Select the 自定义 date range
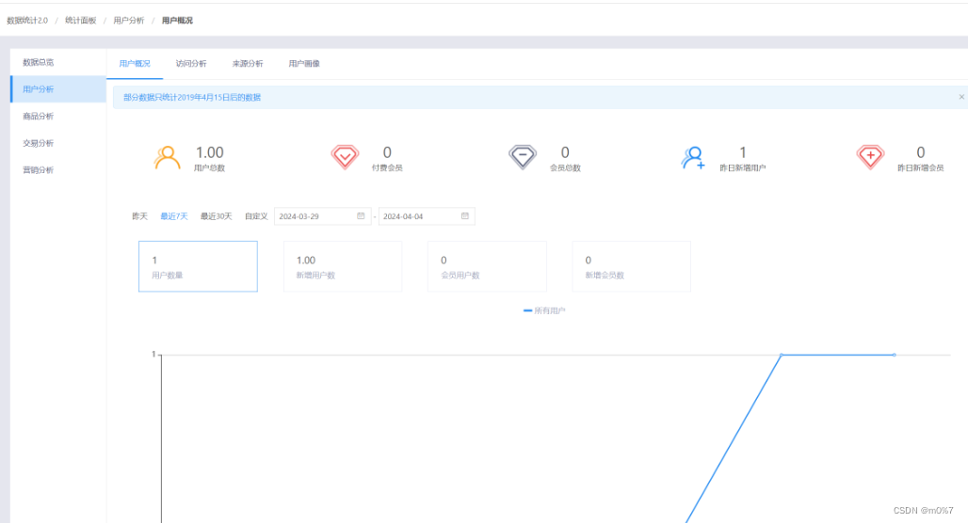Image resolution: width=968 pixels, height=523 pixels. [x=256, y=216]
